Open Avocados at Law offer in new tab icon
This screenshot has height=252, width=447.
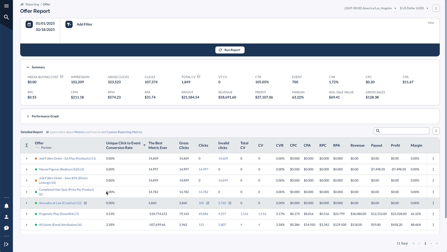85,203
